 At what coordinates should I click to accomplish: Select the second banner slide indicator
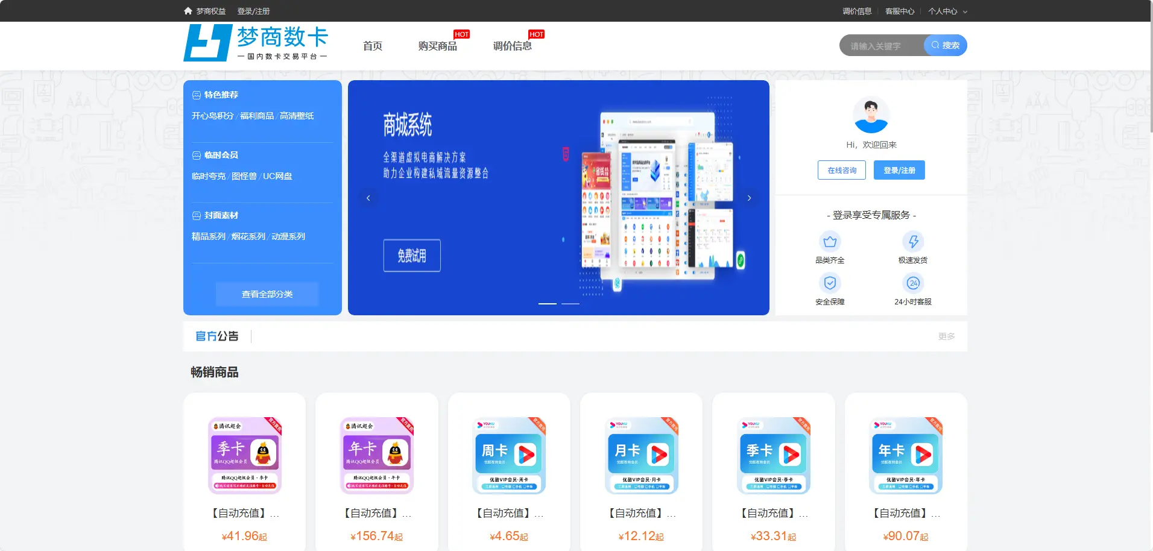click(x=570, y=304)
